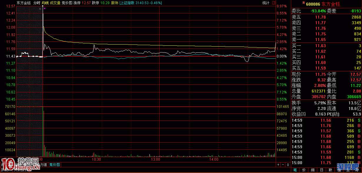Select the 价 price tab
The image size is (362, 173).
pos(304,170)
